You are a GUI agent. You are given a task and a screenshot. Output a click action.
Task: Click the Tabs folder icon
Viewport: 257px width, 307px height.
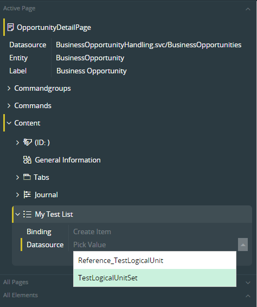pos(27,177)
